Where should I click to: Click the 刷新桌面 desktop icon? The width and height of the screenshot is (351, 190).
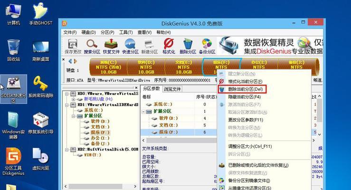[x=40, y=51]
